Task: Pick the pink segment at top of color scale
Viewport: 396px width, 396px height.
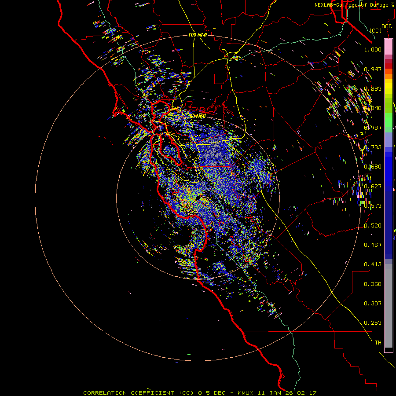Action: [x=389, y=47]
